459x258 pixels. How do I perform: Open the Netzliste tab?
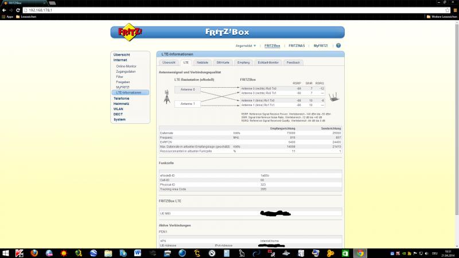(203, 62)
